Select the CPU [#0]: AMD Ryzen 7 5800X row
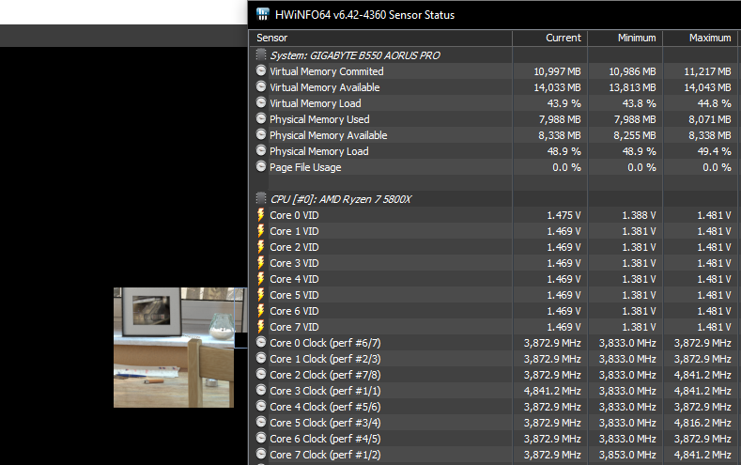This screenshot has height=465, width=741. [x=494, y=199]
